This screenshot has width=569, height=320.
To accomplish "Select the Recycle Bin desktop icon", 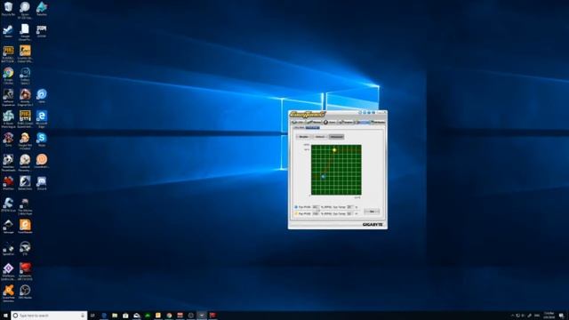I will coord(8,9).
